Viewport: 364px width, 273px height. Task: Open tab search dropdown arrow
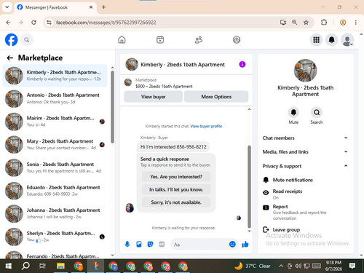7,7
